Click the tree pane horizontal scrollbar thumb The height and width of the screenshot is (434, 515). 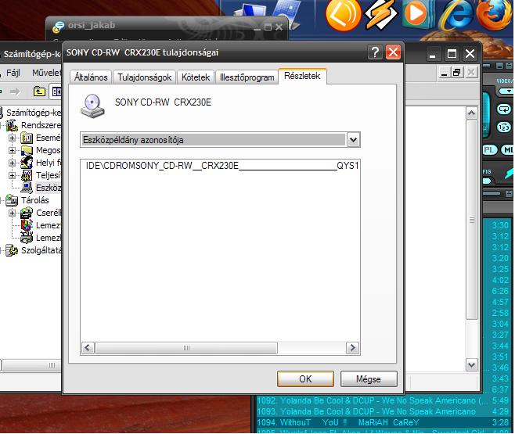pyautogui.click(x=32, y=365)
